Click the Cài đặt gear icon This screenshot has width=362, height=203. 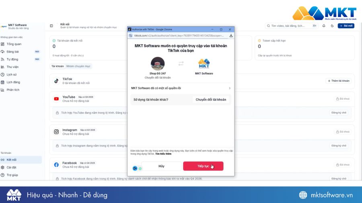click(x=2, y=167)
